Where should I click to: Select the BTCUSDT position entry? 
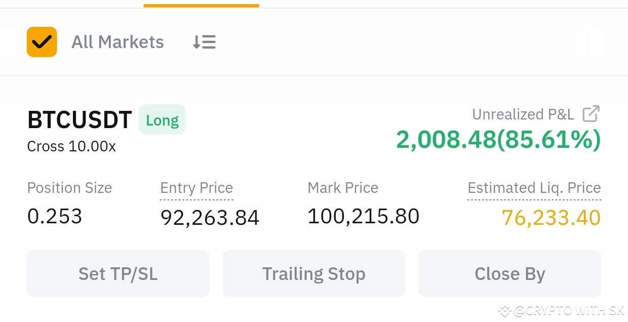tap(79, 120)
